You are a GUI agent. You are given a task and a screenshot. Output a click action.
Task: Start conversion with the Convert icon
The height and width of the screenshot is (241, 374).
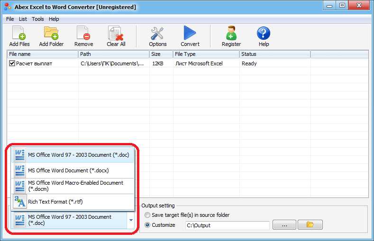click(190, 36)
